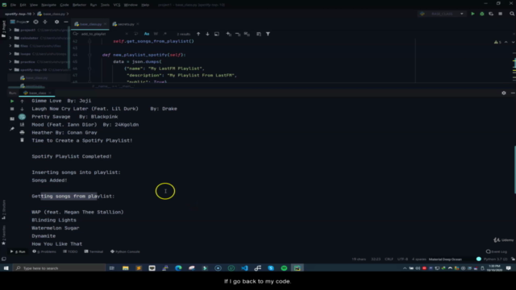516x290 pixels.
Task: Open Spotify from the Windows taskbar
Action: [284, 268]
